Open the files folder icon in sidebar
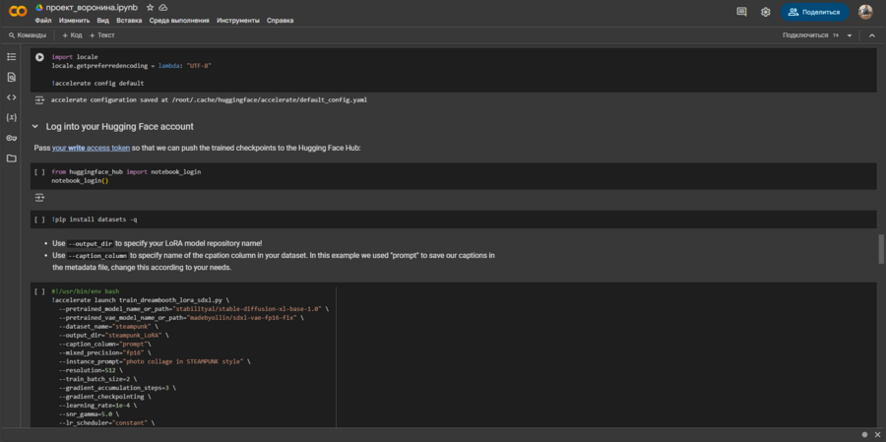 (x=11, y=158)
